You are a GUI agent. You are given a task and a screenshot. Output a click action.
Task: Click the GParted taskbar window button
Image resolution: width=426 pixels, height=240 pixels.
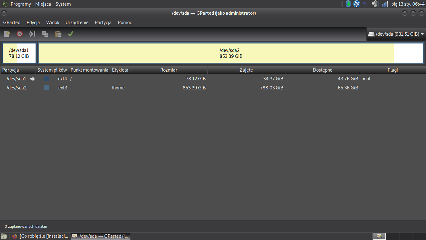pyautogui.click(x=101, y=236)
